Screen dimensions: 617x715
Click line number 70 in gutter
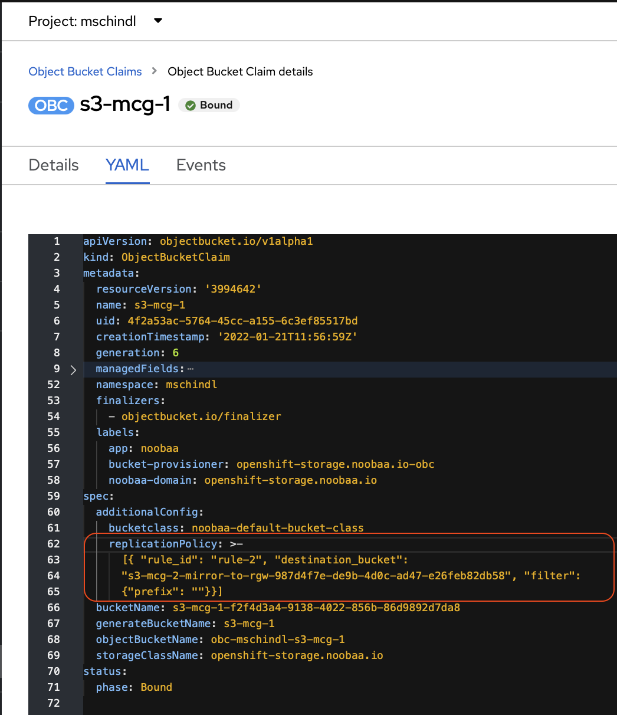[54, 671]
